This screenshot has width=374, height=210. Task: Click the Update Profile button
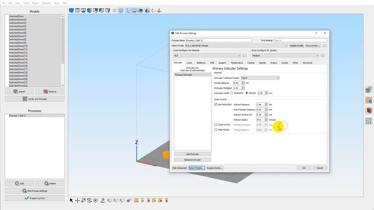(296, 45)
